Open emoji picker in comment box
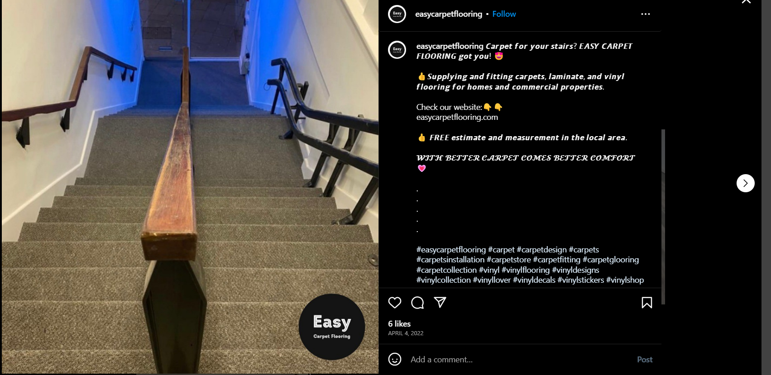The height and width of the screenshot is (375, 771). [x=395, y=360]
